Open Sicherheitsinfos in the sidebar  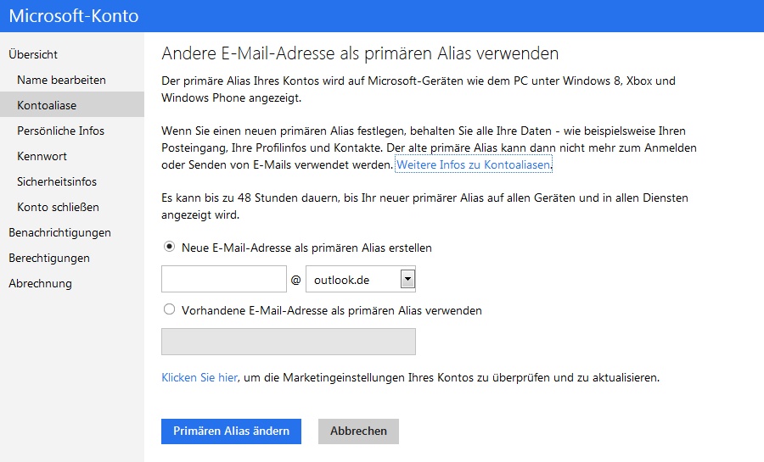click(x=57, y=181)
